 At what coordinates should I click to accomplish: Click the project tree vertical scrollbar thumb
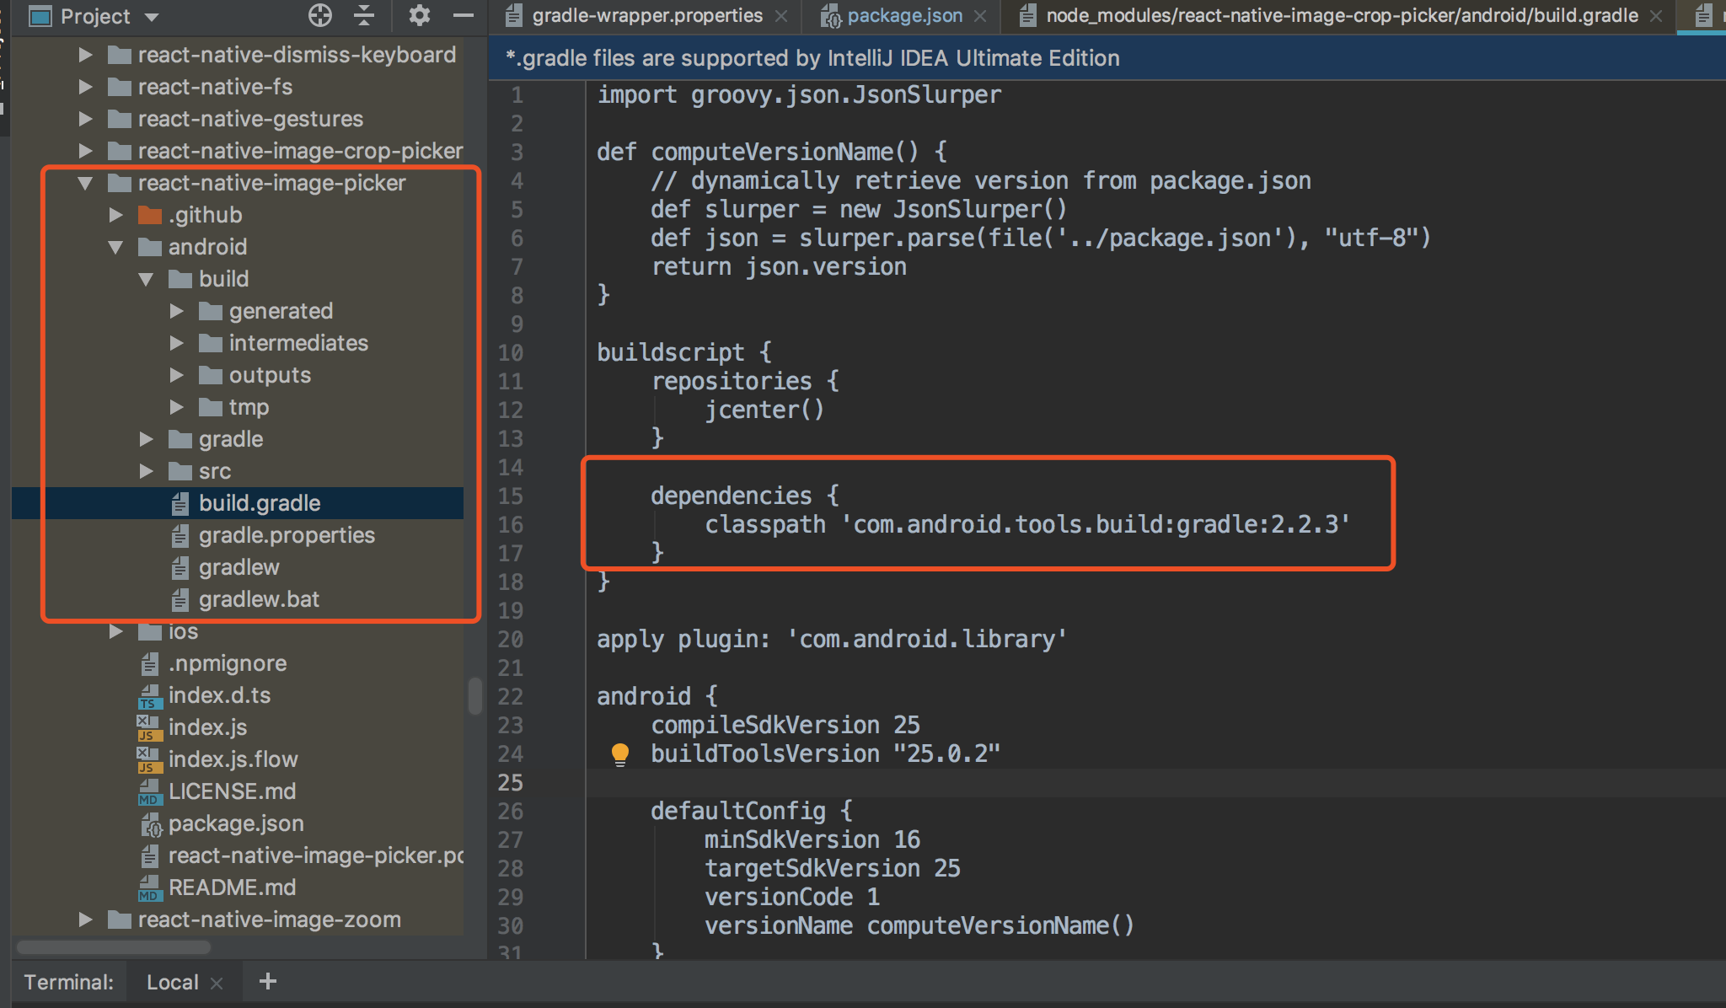pyautogui.click(x=475, y=695)
